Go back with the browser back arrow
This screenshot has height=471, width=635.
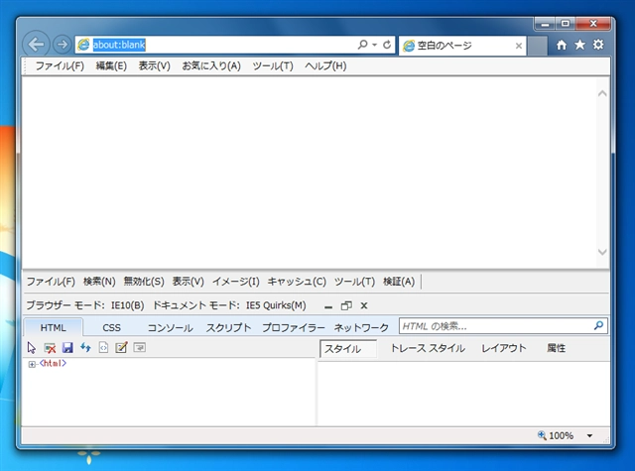[36, 44]
